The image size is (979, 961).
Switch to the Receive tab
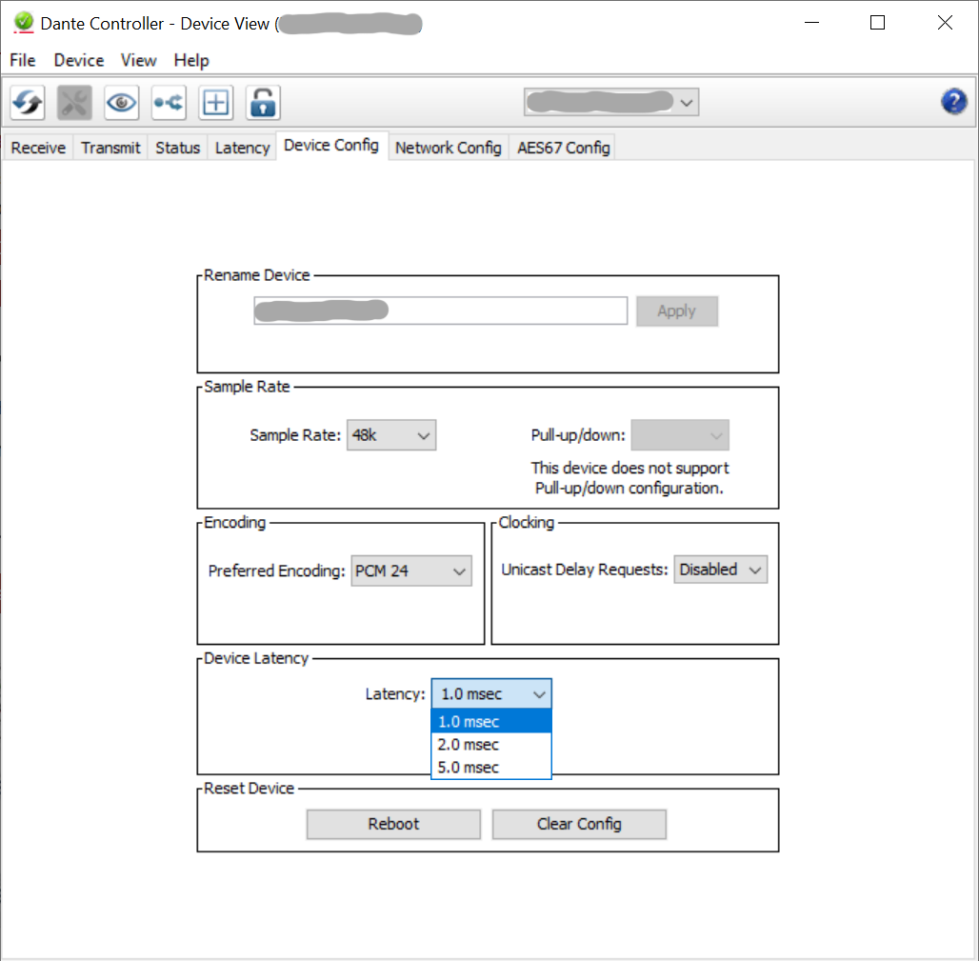click(38, 148)
